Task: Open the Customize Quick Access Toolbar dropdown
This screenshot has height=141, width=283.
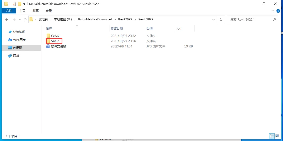Action: 24,4
